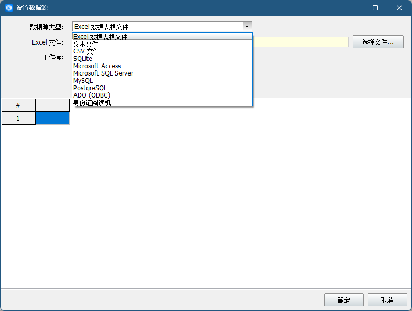412x311 pixels.
Task: Open the data source type dropdown arrow
Action: [x=247, y=26]
